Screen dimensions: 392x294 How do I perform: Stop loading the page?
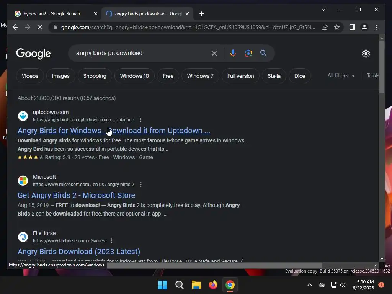40,27
